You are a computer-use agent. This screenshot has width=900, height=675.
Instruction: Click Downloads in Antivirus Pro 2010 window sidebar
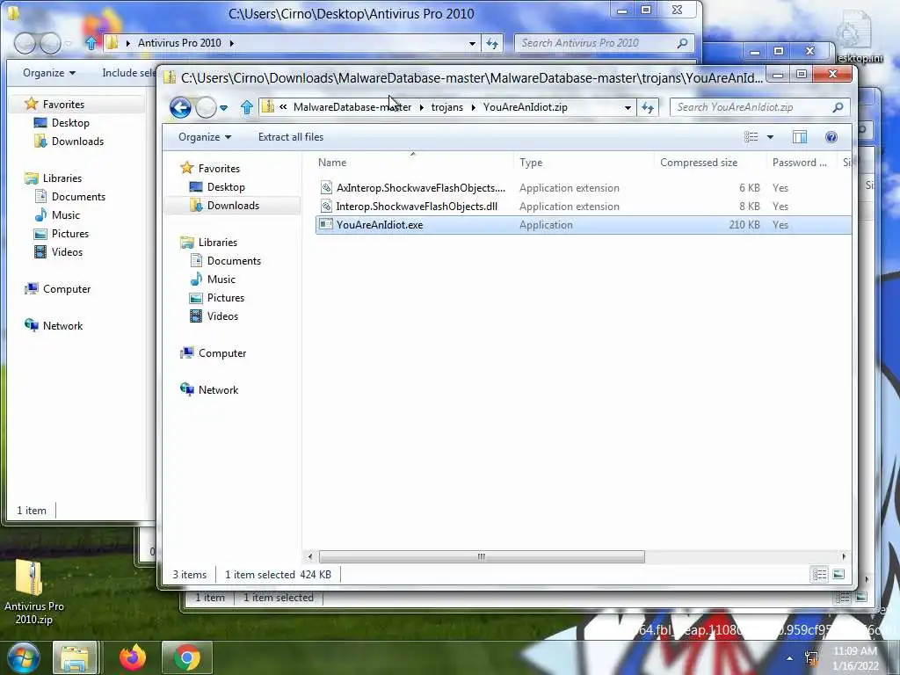coord(77,142)
